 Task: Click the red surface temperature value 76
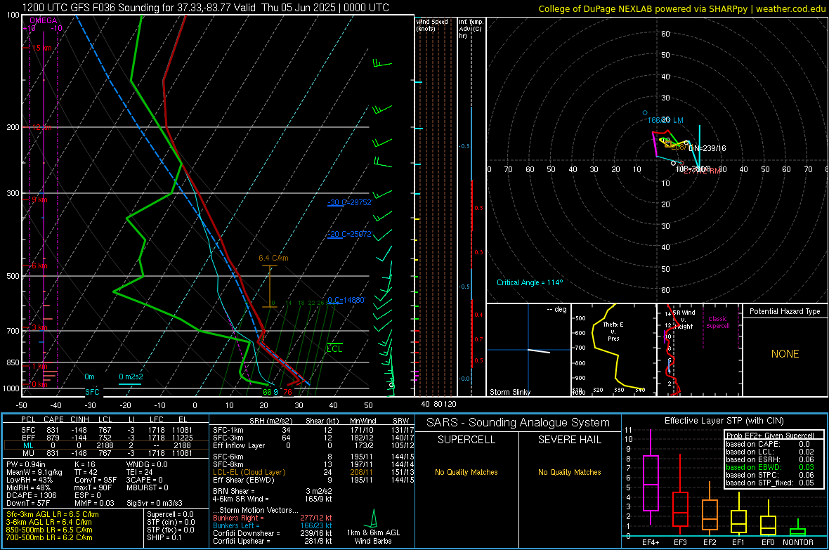[287, 392]
